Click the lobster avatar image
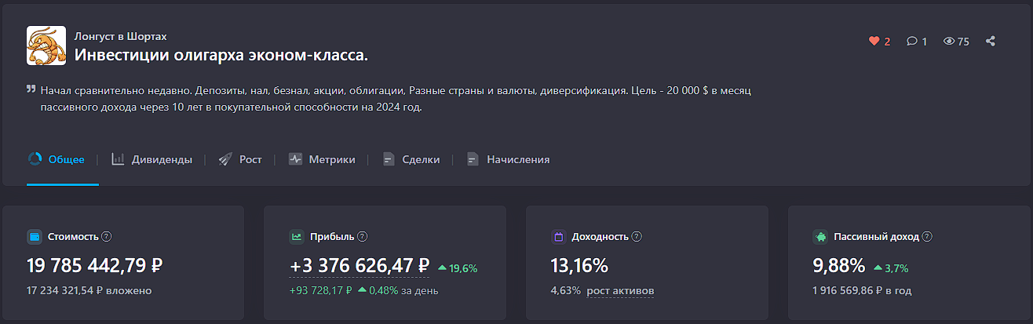 coord(46,46)
